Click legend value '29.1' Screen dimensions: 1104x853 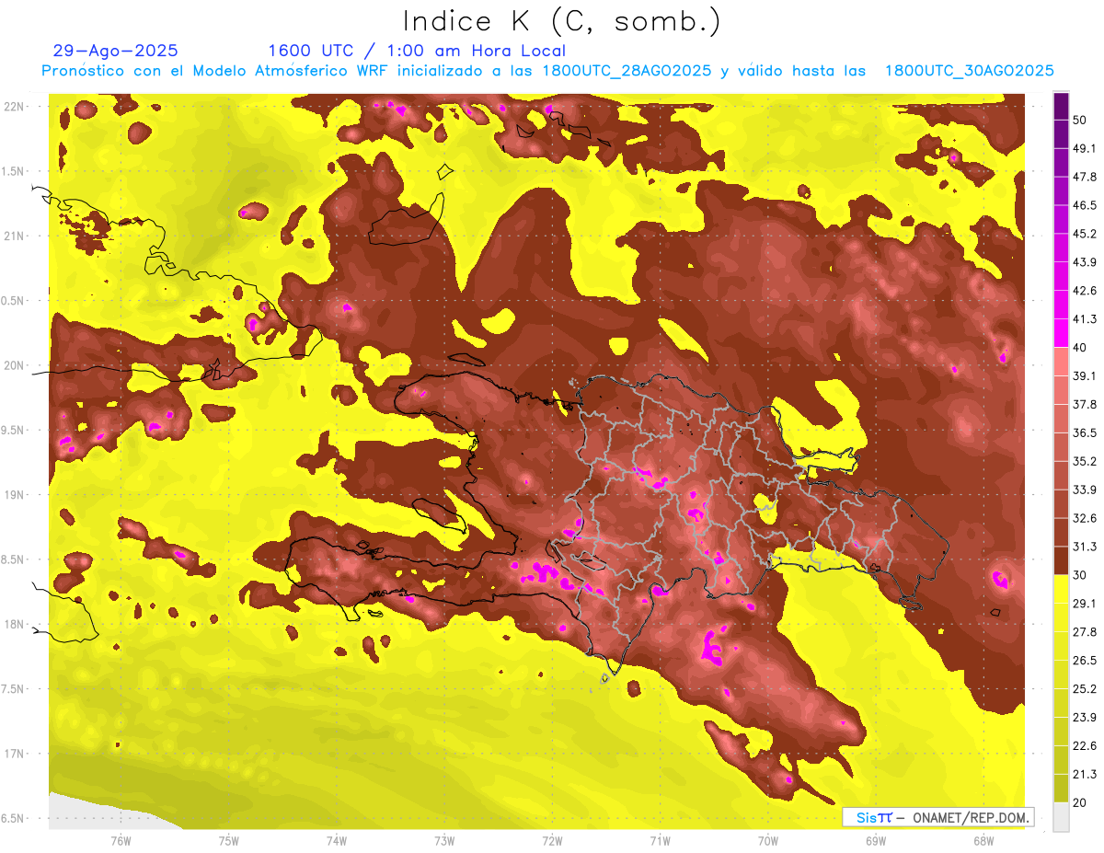tap(1084, 604)
